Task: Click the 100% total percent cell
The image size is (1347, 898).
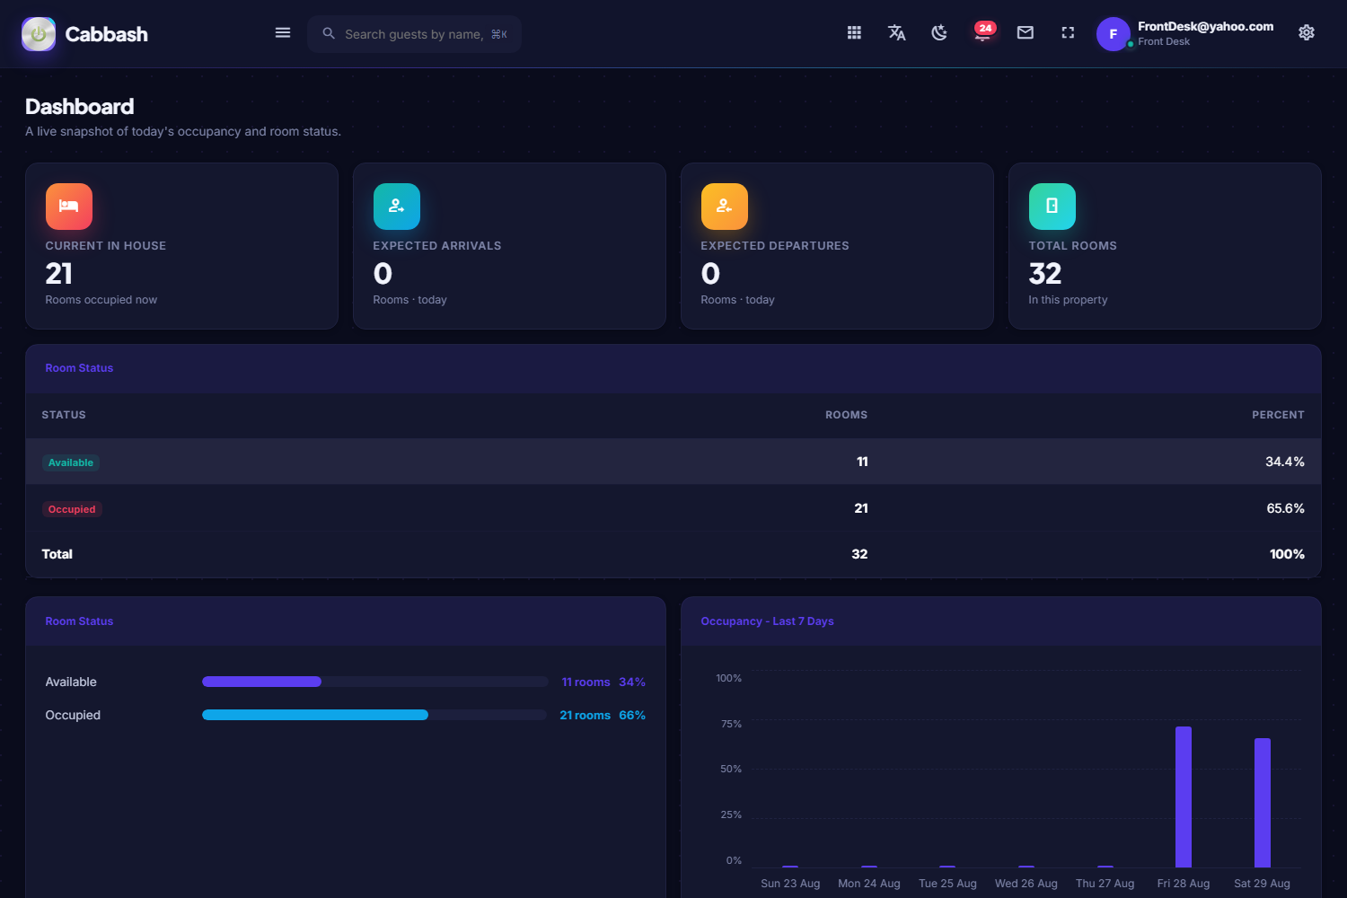Action: pos(1287,554)
